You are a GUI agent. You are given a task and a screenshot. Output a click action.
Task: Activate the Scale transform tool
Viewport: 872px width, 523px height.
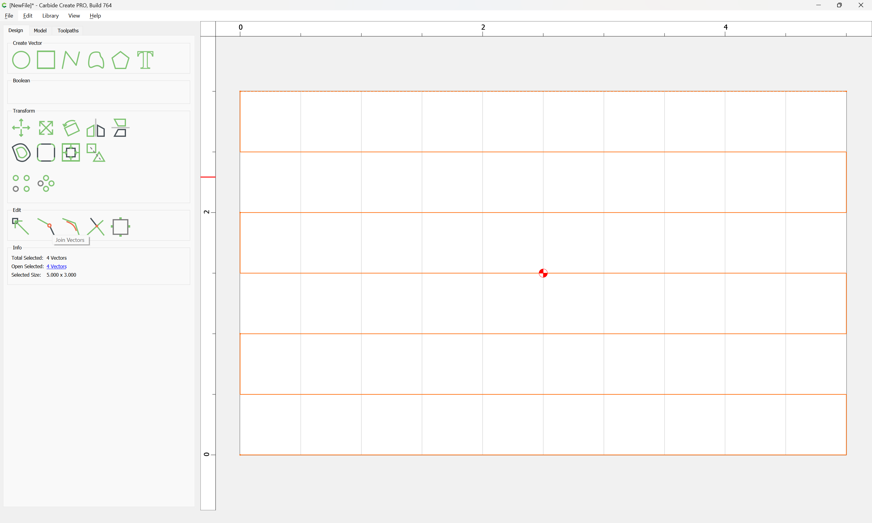[46, 128]
